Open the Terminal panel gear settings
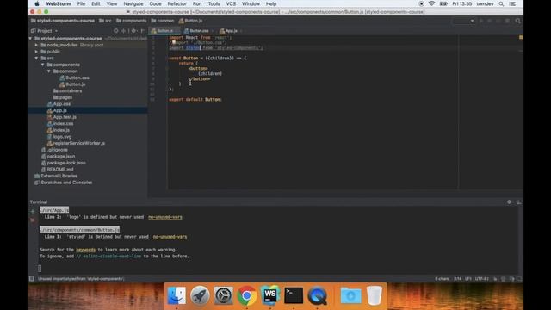The image size is (551, 310). [509, 202]
